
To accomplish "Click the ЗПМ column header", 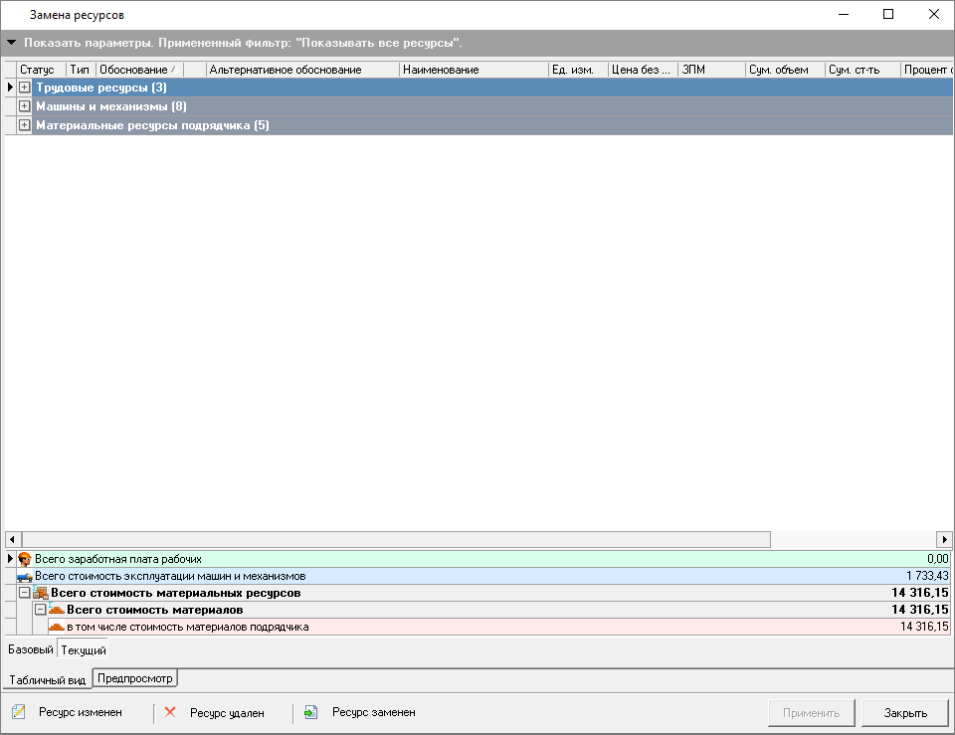I will tap(712, 70).
